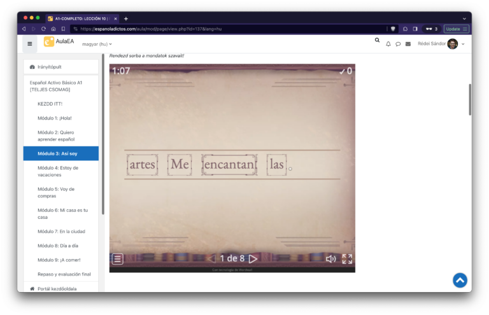This screenshot has width=489, height=315.
Task: Open the Rédei Sándor profile name
Action: [432, 44]
